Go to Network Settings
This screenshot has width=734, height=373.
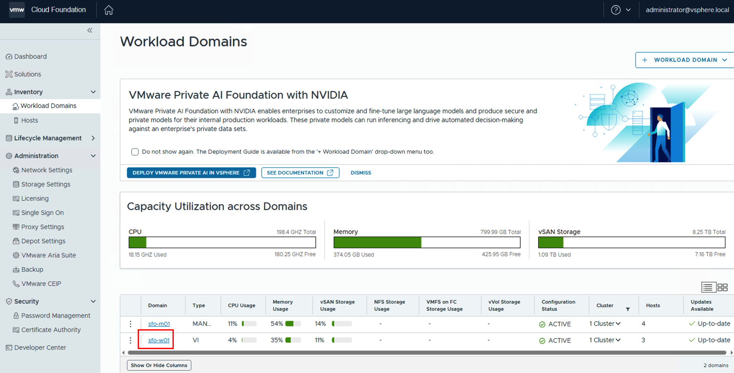pos(47,170)
